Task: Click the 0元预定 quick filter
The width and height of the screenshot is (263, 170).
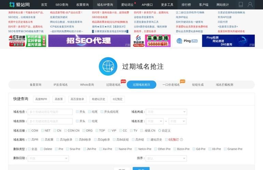Action: pyautogui.click(x=118, y=99)
